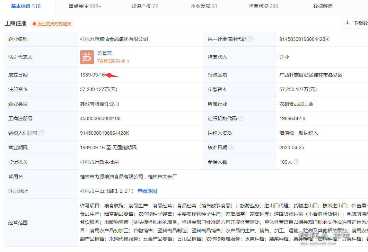Click former names 桂林市力源粮油食品有限公司、桂林市大米厂
Viewport: 368px width, 252px height.
coord(128,177)
